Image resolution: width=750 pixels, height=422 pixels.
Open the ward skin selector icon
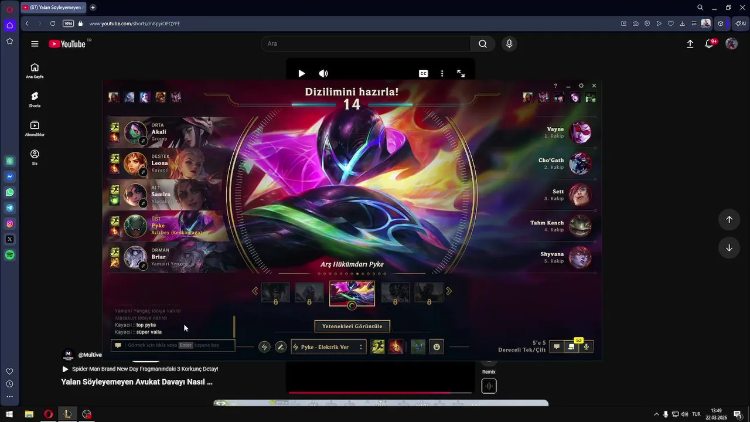[x=418, y=347]
